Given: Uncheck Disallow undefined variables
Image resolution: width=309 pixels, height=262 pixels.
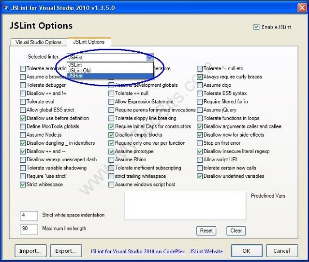Looking at the screenshot, I should (200, 176).
